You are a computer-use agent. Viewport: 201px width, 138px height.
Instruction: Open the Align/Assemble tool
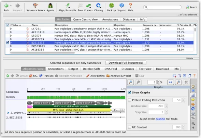pyautogui.click(x=67, y=7)
